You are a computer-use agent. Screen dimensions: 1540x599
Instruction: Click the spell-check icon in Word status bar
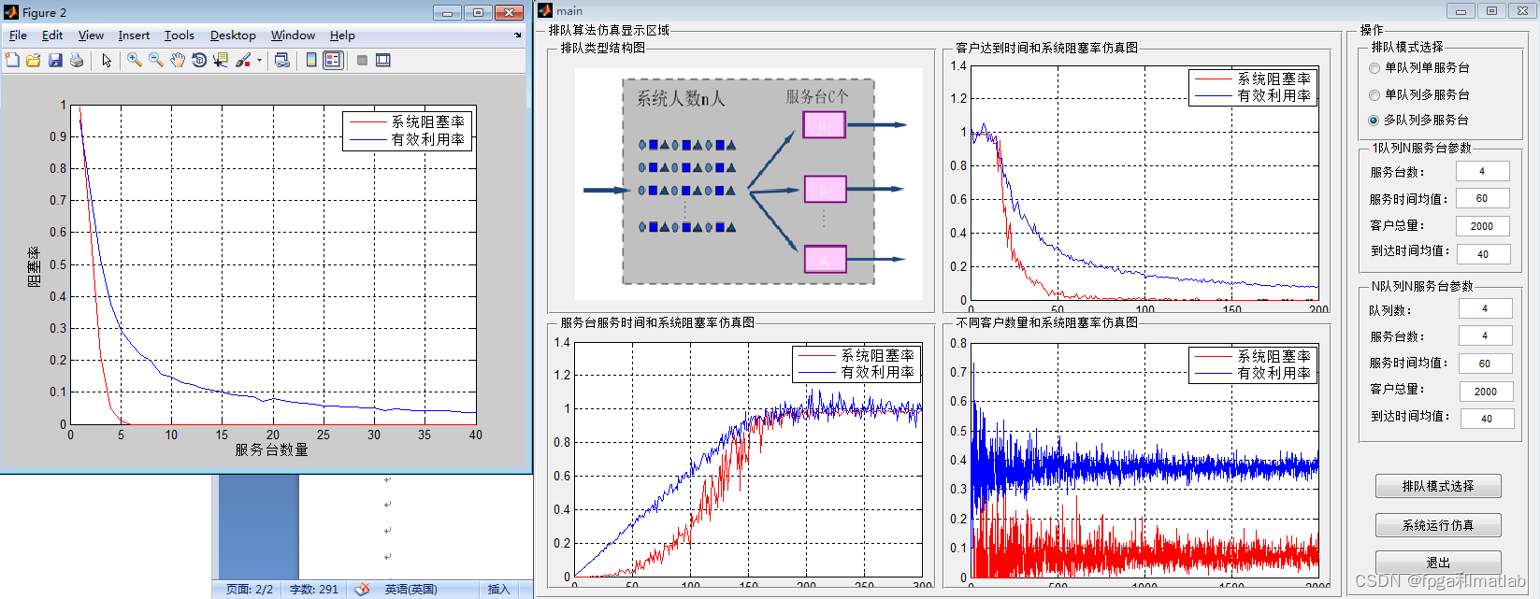coord(362,589)
